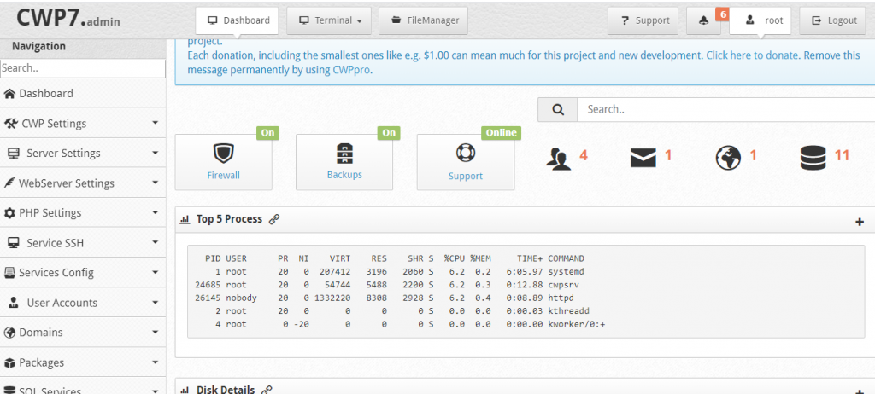This screenshot has width=875, height=394.
Task: Click the Support lifebuoy icon
Action: [x=465, y=153]
